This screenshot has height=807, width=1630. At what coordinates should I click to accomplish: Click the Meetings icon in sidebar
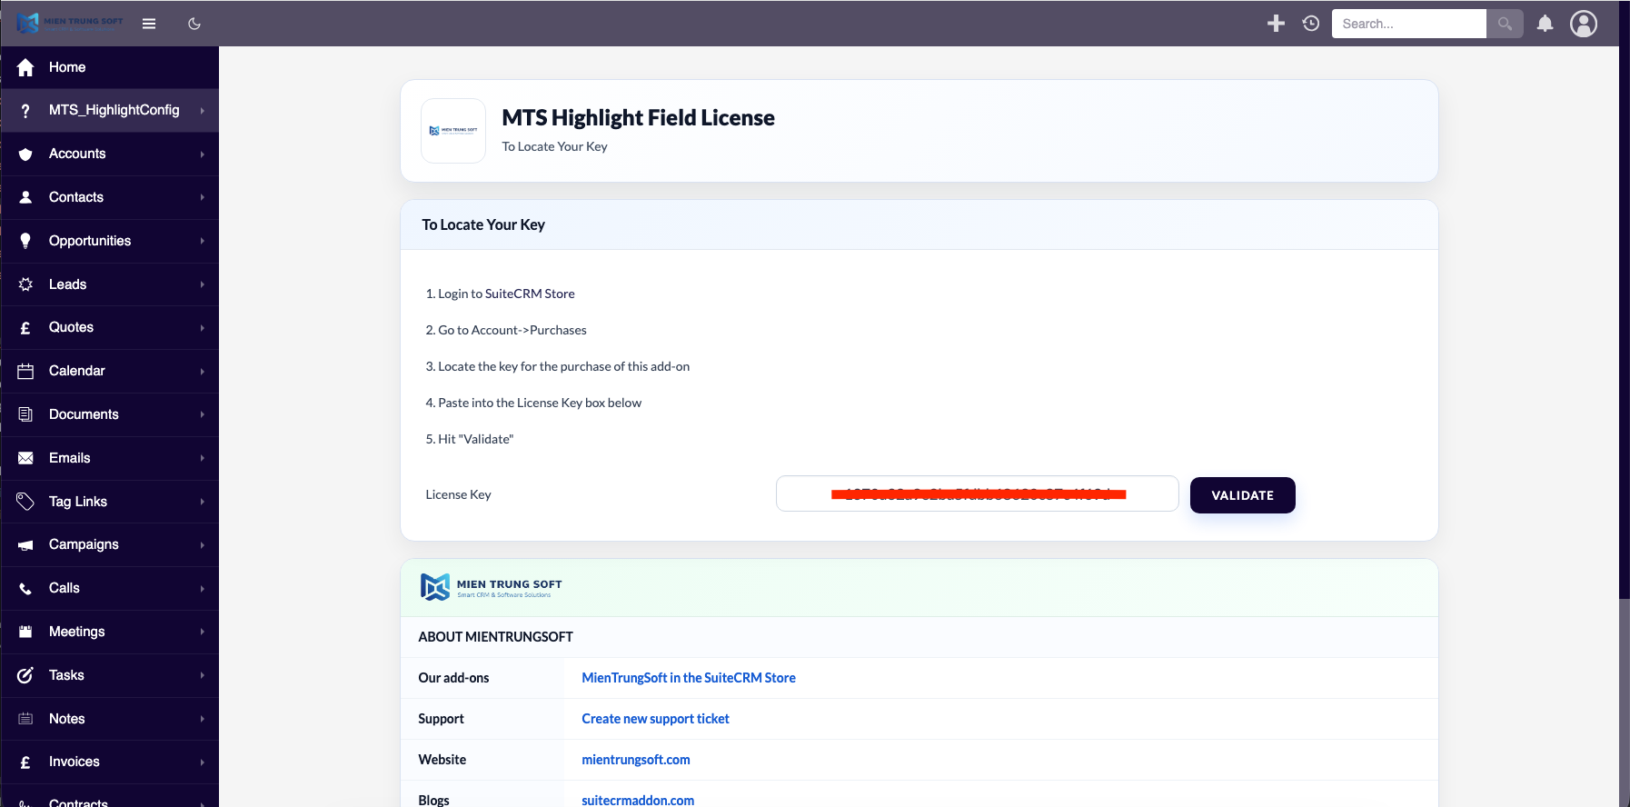25,632
